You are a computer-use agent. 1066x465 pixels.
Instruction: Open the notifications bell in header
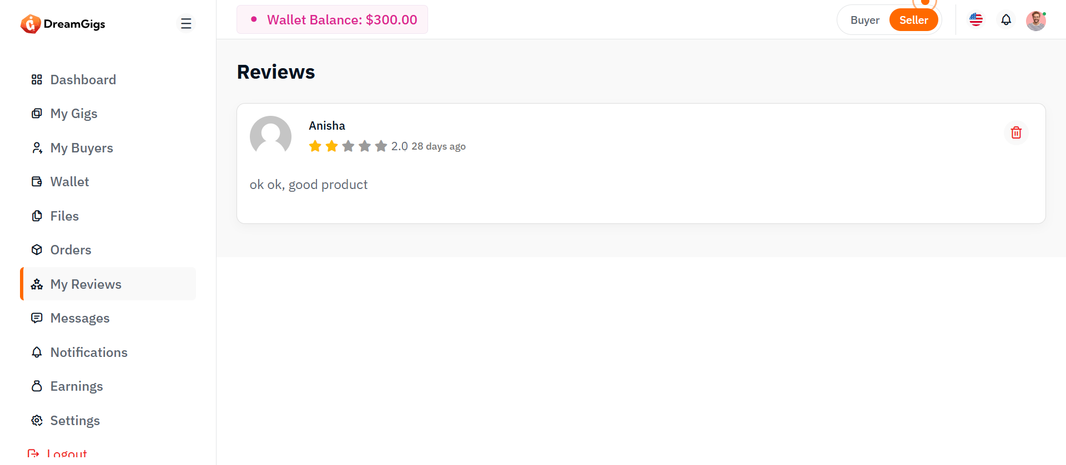pos(1006,20)
